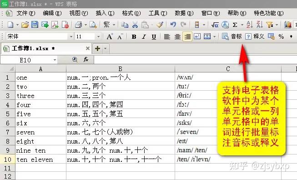Toggle left text alignment
The height and width of the screenshot is (180, 297).
tap(167, 36)
